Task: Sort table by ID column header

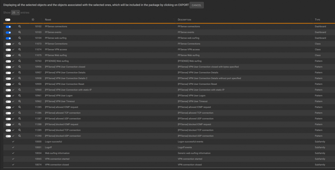Action: [x=33, y=20]
